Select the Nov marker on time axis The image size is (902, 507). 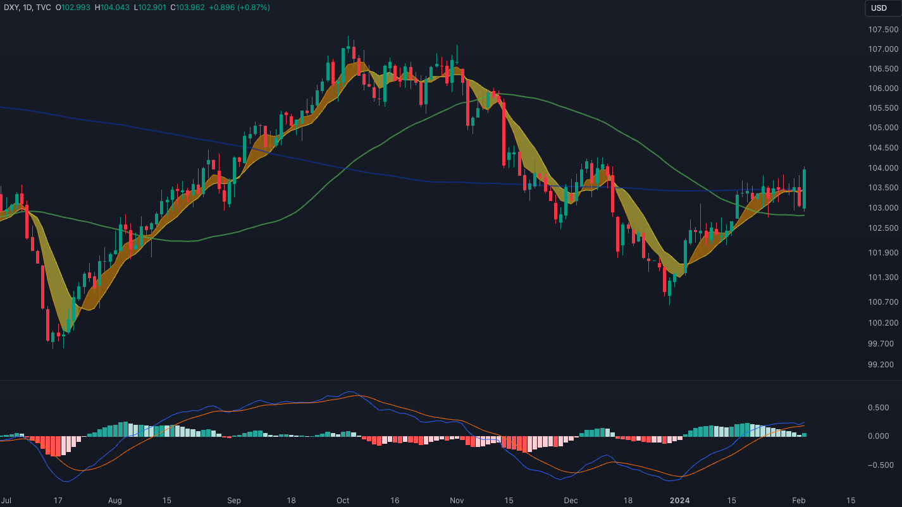coord(457,500)
